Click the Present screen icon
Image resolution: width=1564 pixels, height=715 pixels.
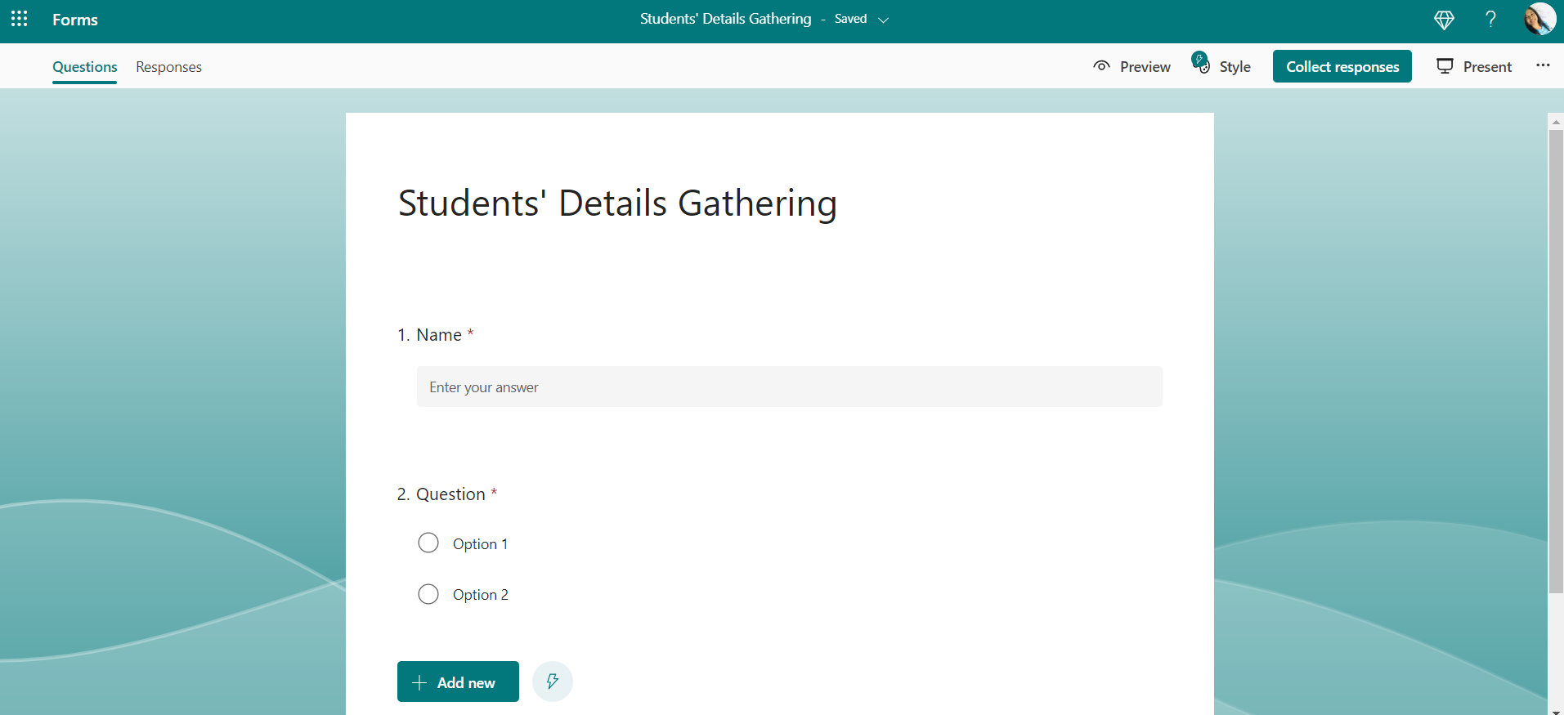(1445, 66)
